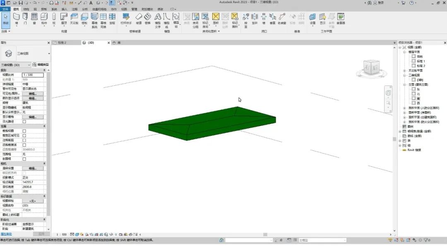Screen dimensions: 447x252
Task: Click the Viewer (查看器) work plane icon
Action: (x=341, y=19)
